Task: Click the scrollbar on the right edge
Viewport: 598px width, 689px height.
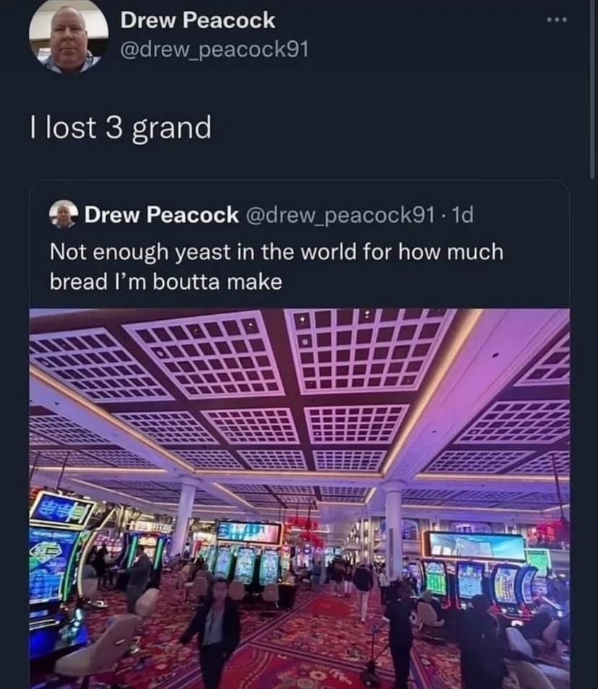Action: tap(593, 88)
